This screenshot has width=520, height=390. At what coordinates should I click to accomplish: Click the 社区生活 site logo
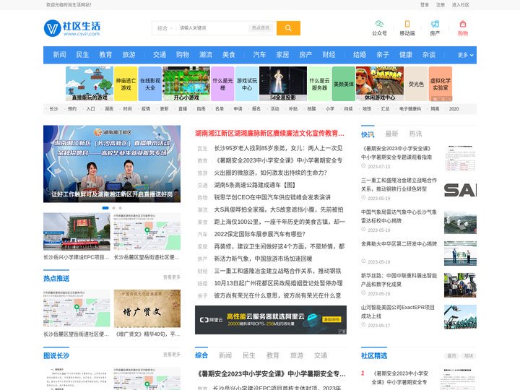[72, 28]
